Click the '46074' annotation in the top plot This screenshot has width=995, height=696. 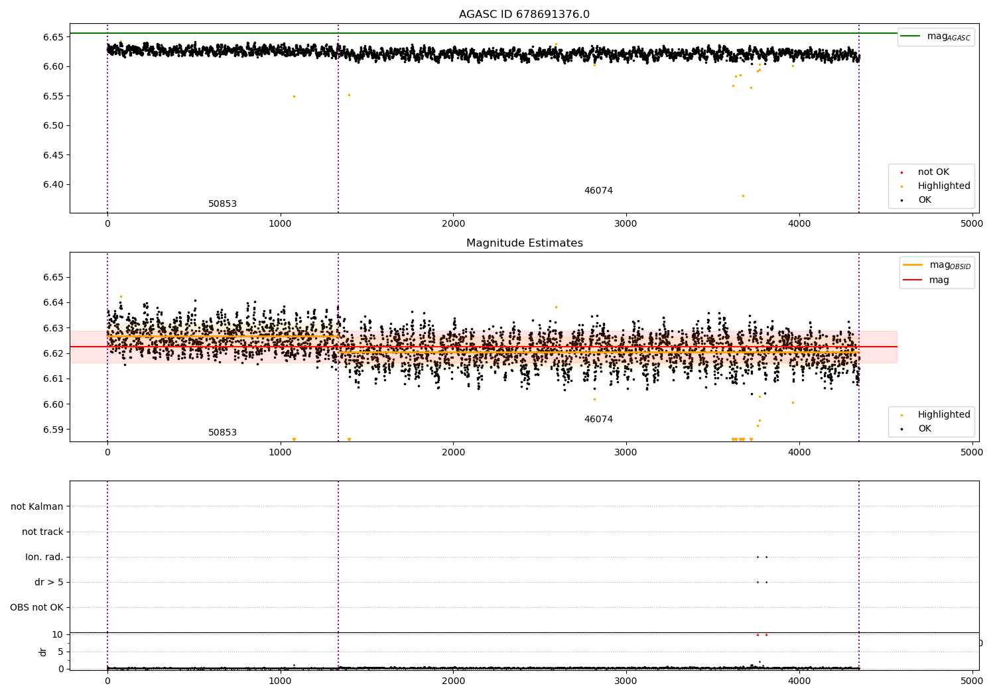click(x=598, y=191)
